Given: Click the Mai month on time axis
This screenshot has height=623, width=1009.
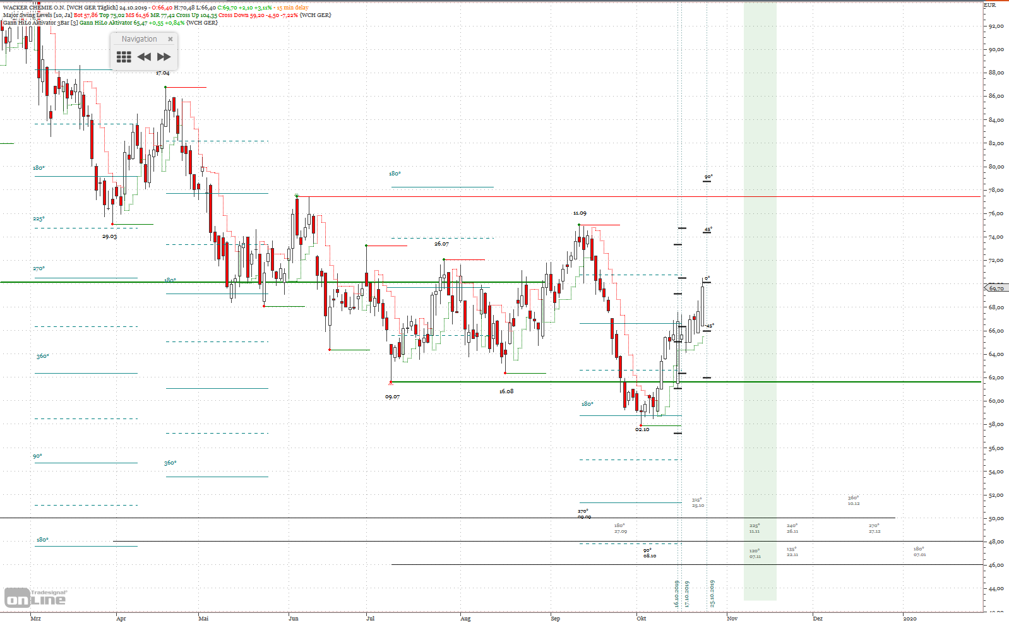Looking at the screenshot, I should (203, 619).
